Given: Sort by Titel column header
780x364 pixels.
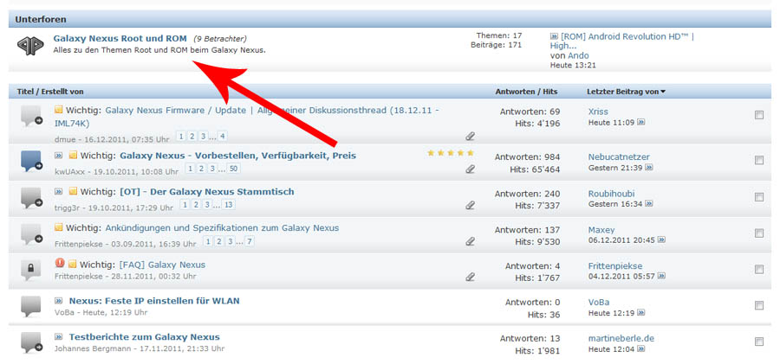Looking at the screenshot, I should point(24,92).
